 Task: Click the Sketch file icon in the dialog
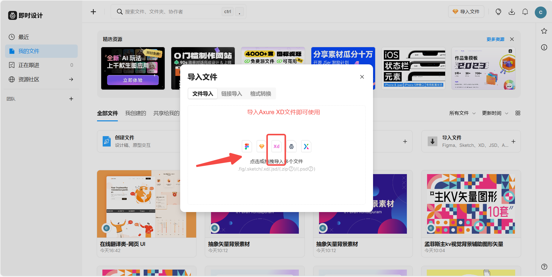262,146
